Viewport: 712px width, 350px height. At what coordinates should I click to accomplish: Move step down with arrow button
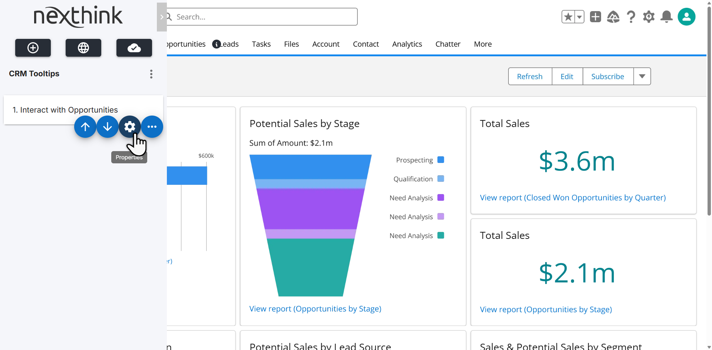108,127
